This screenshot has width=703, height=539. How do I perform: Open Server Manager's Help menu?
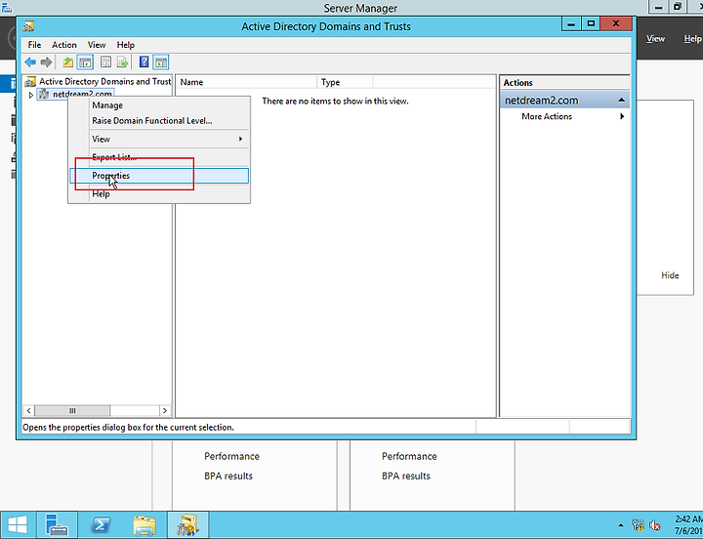[x=692, y=38]
